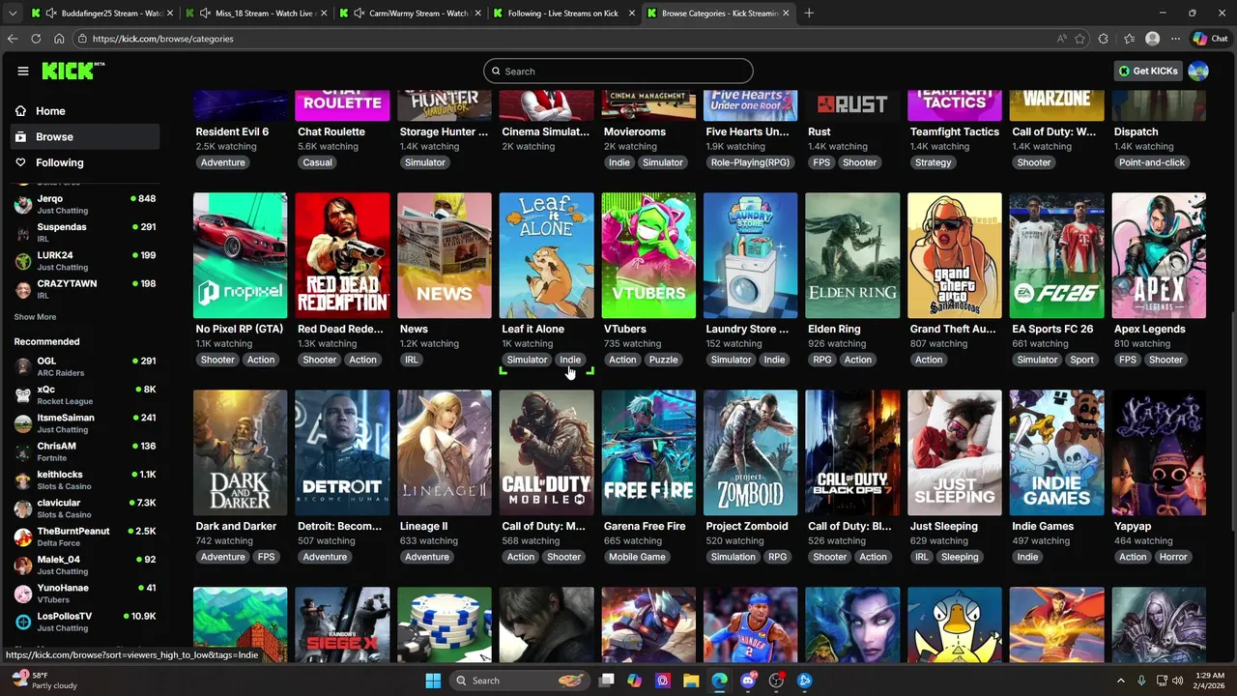
Task: Click Show More under following list
Action: tap(35, 317)
